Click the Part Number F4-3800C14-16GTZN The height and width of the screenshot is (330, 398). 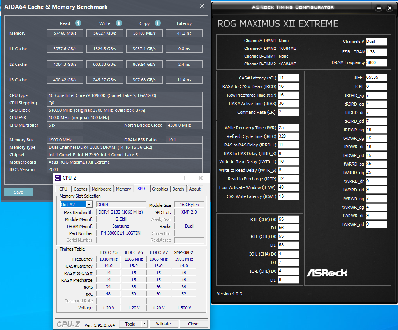point(121,233)
